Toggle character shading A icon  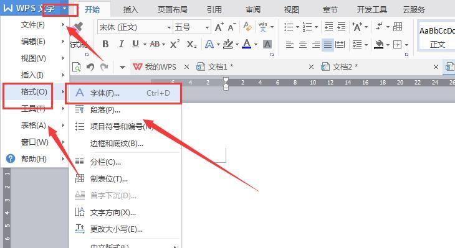click(x=267, y=44)
